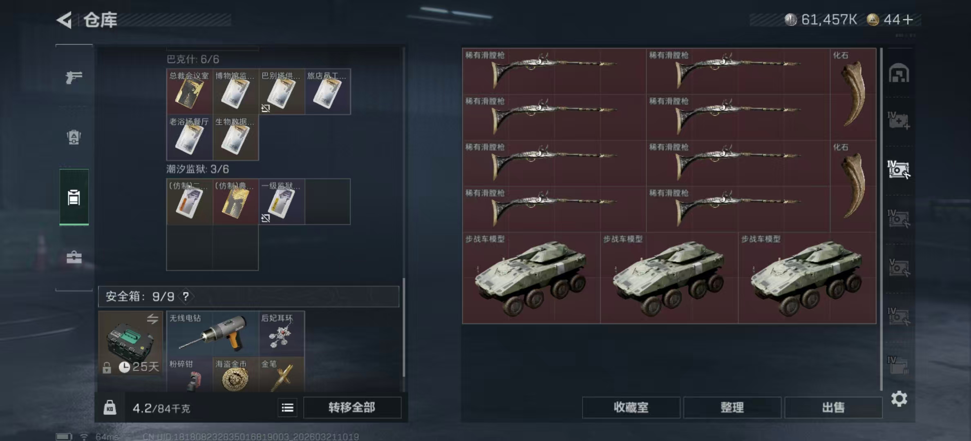Select the key card clipboard sidebar tab
The image size is (971, 441).
[x=74, y=197]
